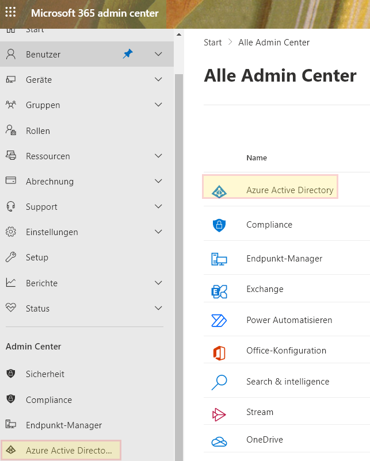Click the Gruppen people icon in sidebar

coord(11,105)
